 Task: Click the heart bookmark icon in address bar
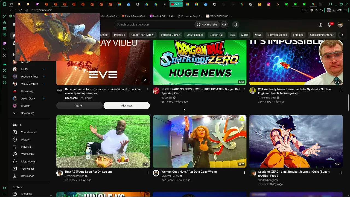pos(322,10)
